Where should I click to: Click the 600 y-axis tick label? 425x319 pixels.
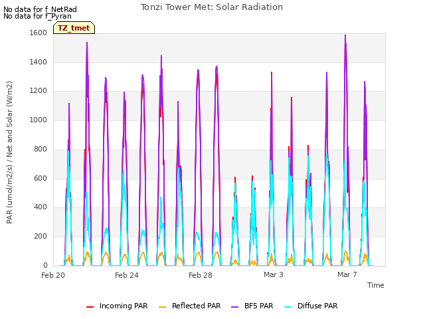[41, 179]
